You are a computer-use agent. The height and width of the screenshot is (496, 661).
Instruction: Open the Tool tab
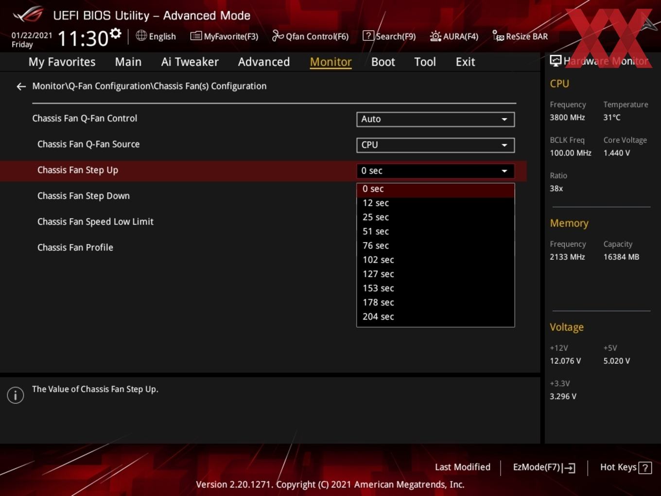425,62
